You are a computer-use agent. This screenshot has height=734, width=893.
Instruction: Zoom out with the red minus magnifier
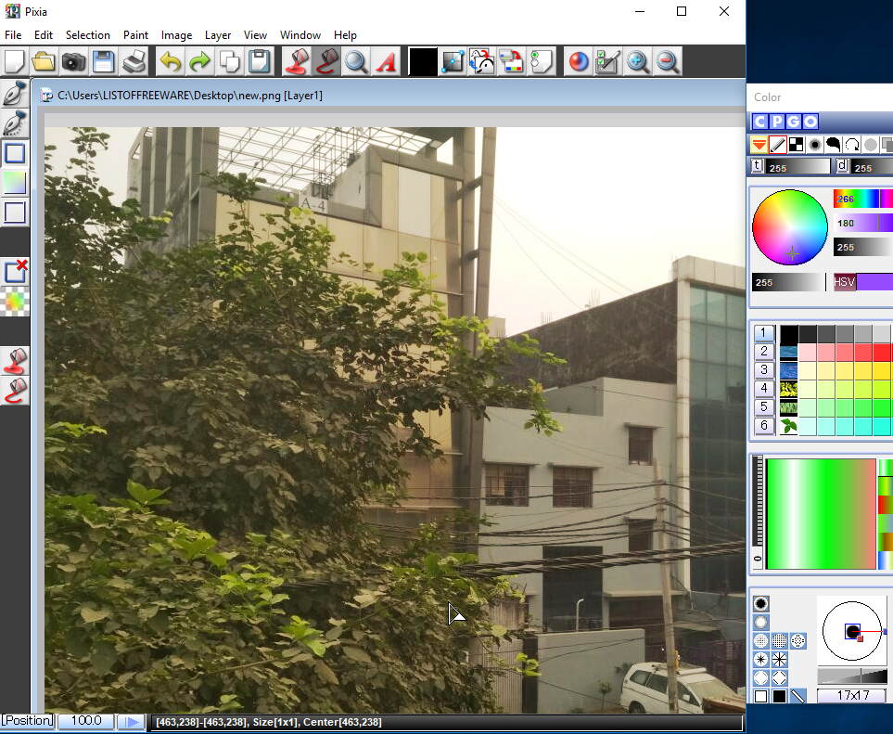click(x=667, y=61)
